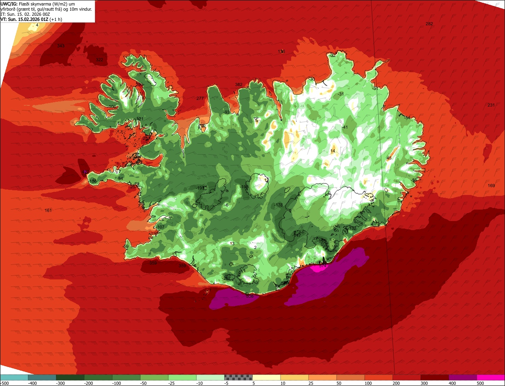This screenshot has width=505, height=386.
Task: Select the legend swatch between -200 and -100
Action: pos(98,377)
